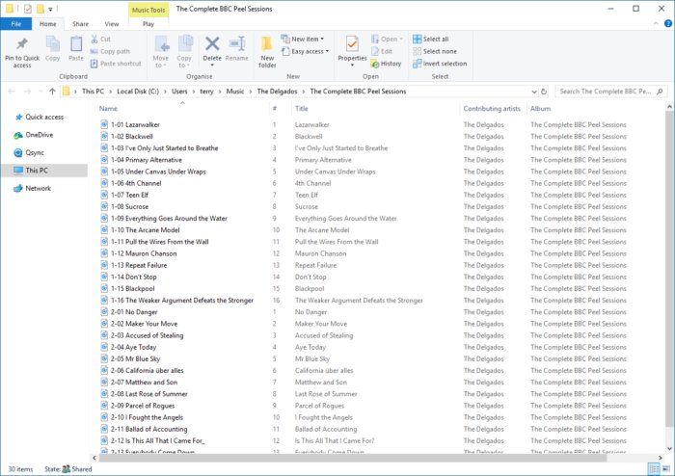
Task: Select the Music Tools contextual tab
Action: tap(148, 10)
